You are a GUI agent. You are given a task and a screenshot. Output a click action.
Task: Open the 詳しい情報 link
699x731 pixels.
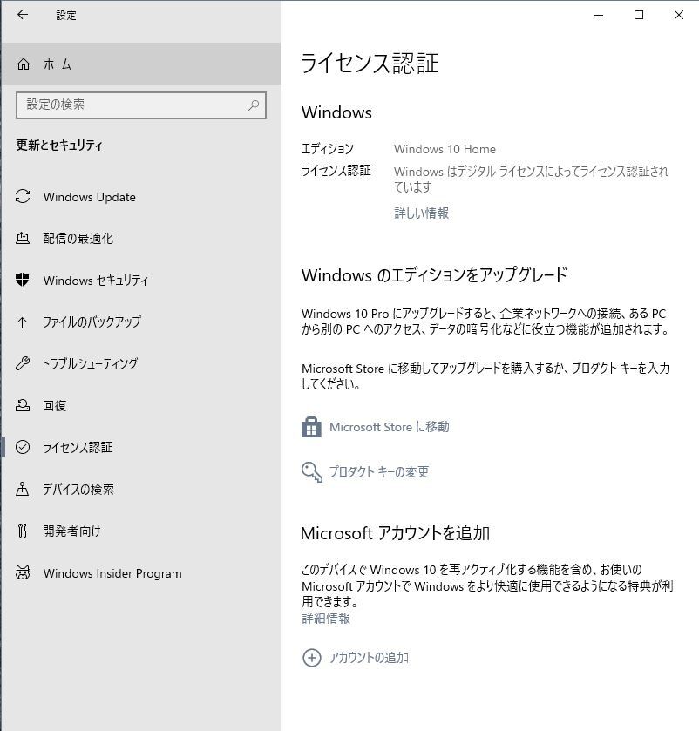(422, 213)
